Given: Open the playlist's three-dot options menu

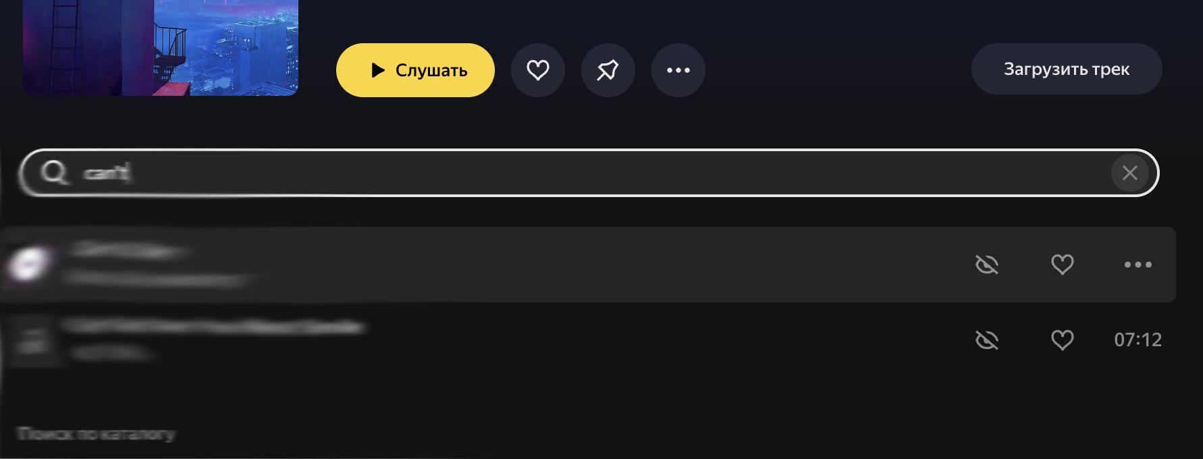Looking at the screenshot, I should coord(678,70).
